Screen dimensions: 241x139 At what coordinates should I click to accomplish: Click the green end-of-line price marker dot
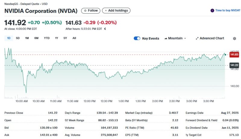[225, 55]
